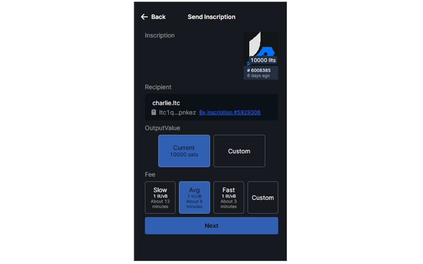The height and width of the screenshot is (264, 423).
Task: Click the Next button
Action: tap(211, 226)
